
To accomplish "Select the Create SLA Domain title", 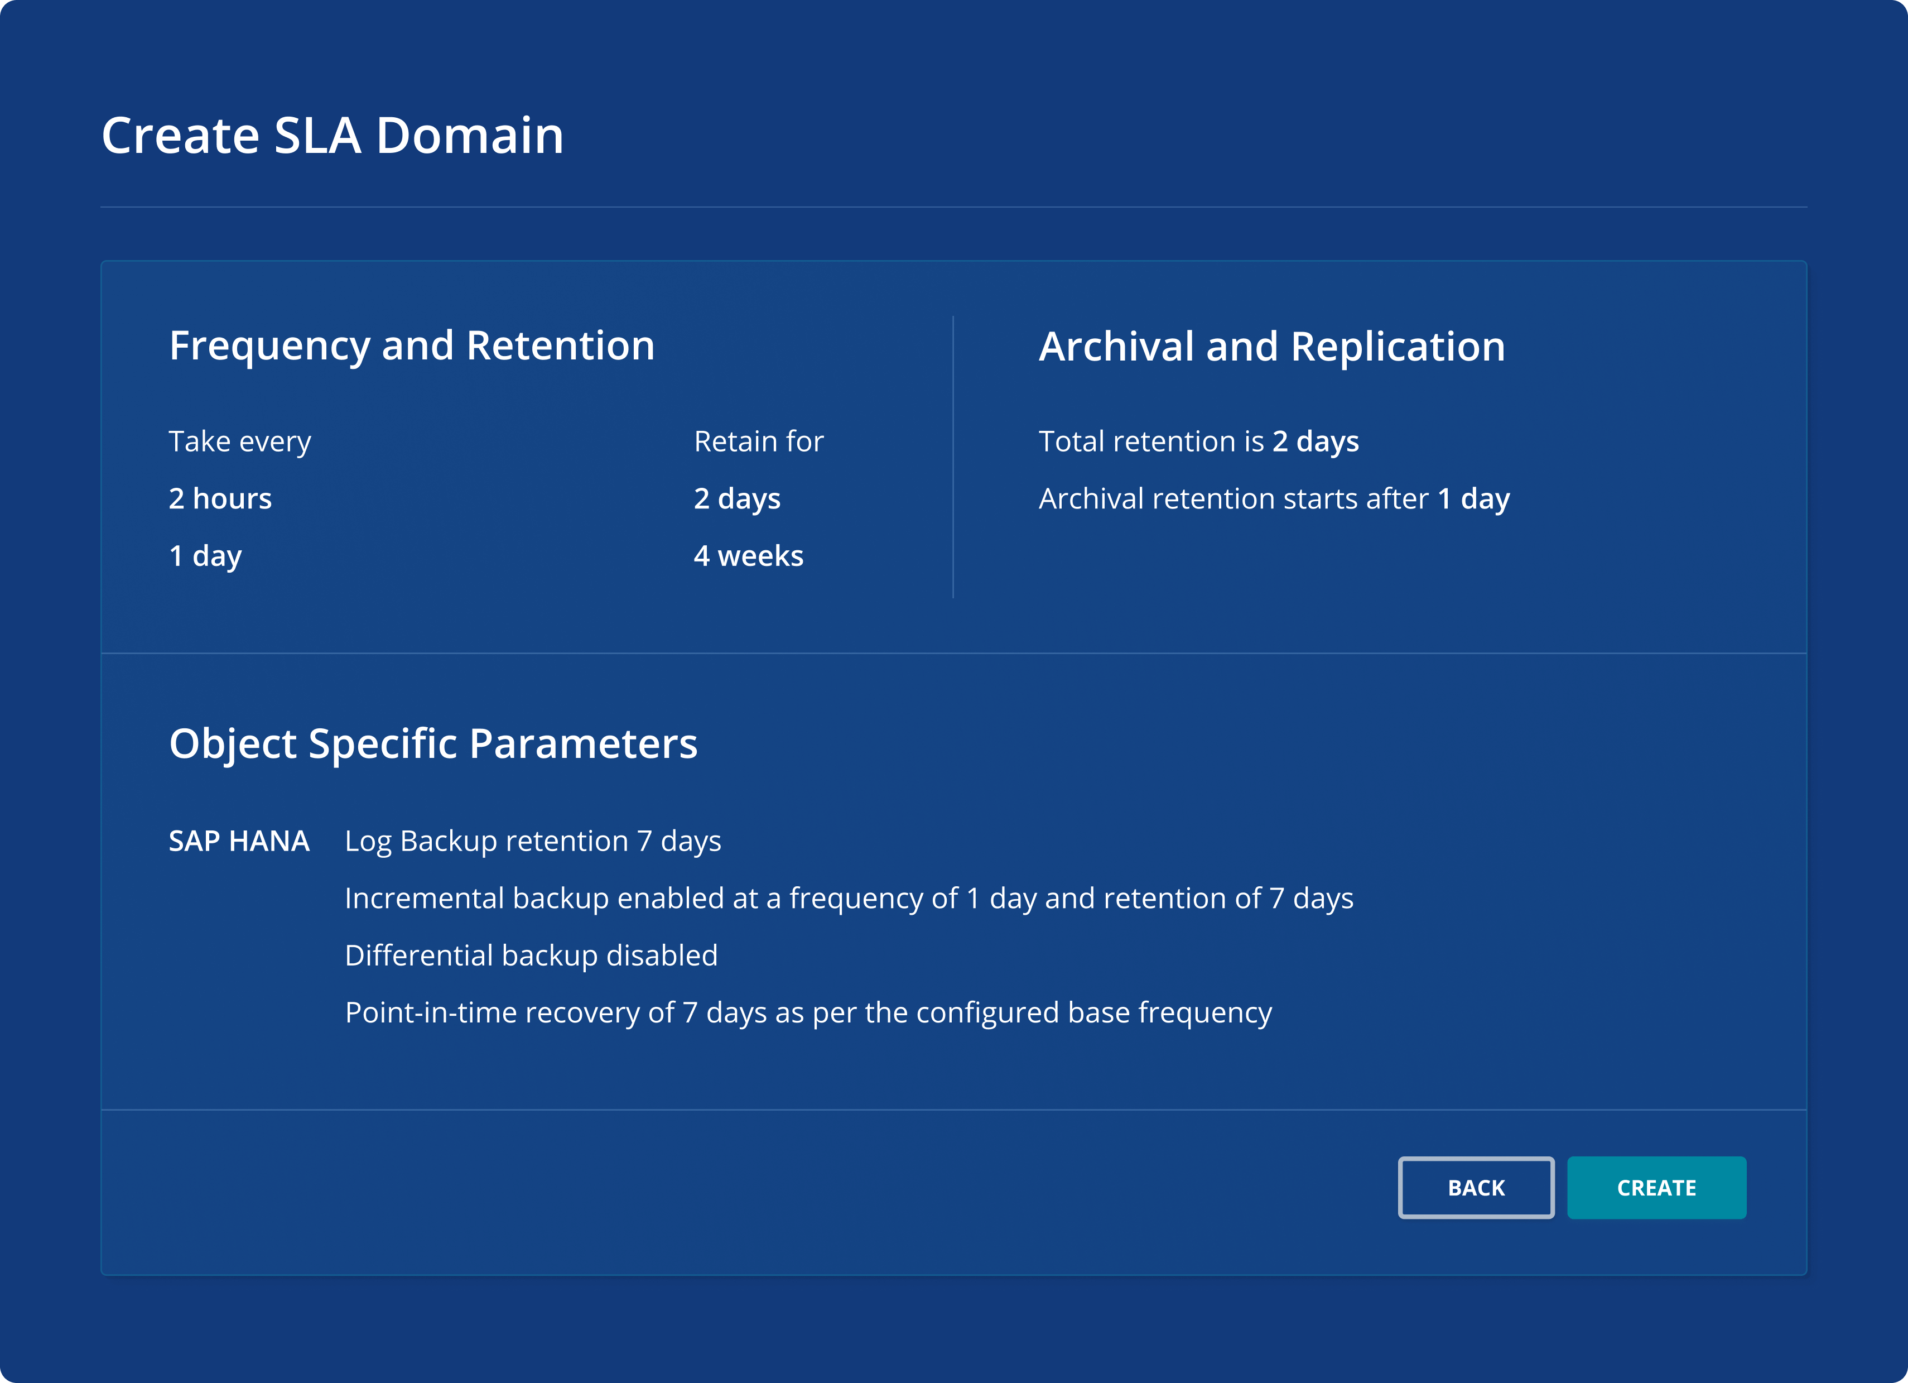I will [333, 136].
